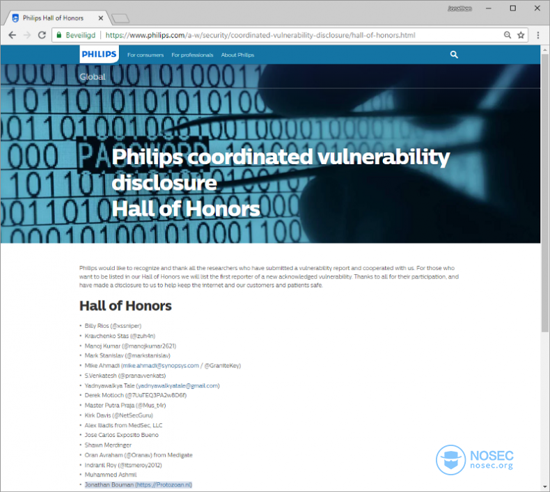Click the Mark Stanislav entry
The image size is (550, 492).
(x=127, y=356)
